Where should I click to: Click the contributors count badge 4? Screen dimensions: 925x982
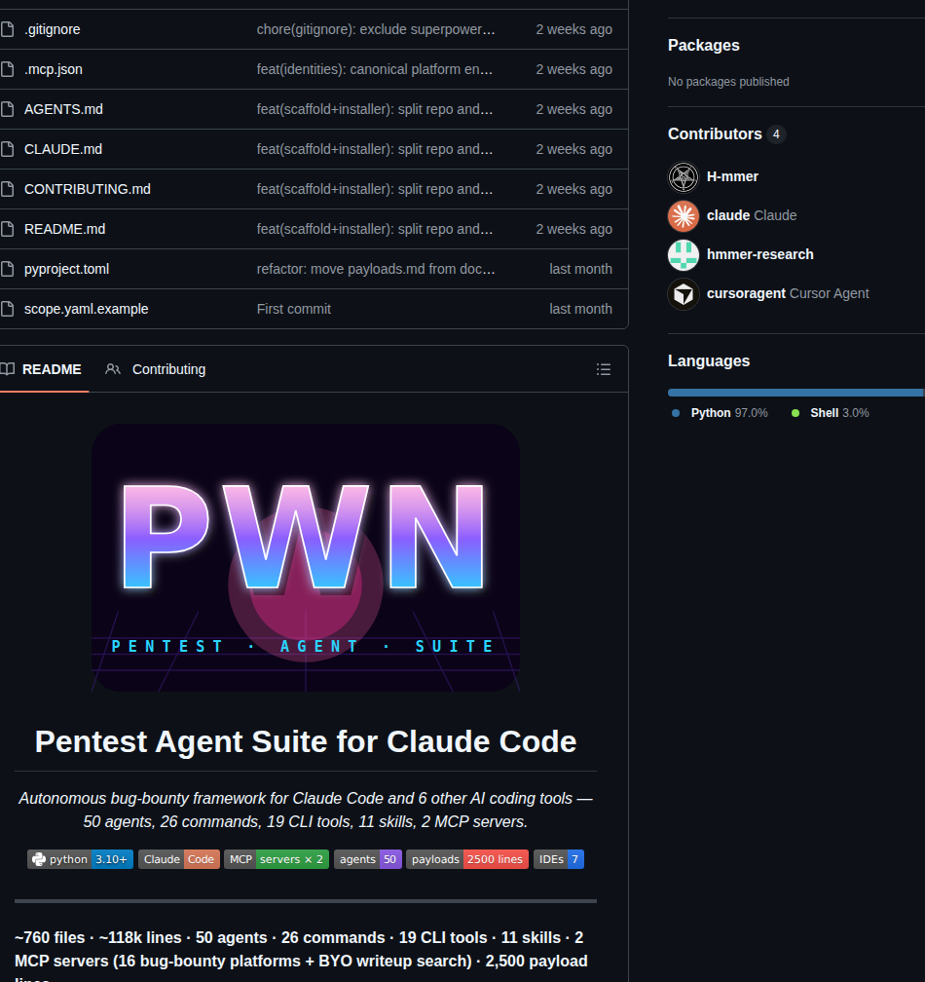(776, 134)
